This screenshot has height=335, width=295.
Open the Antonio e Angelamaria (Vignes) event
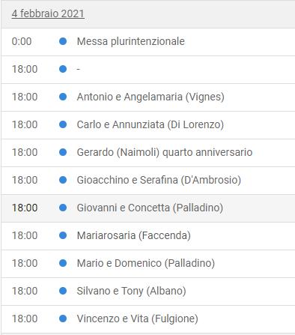pos(150,97)
